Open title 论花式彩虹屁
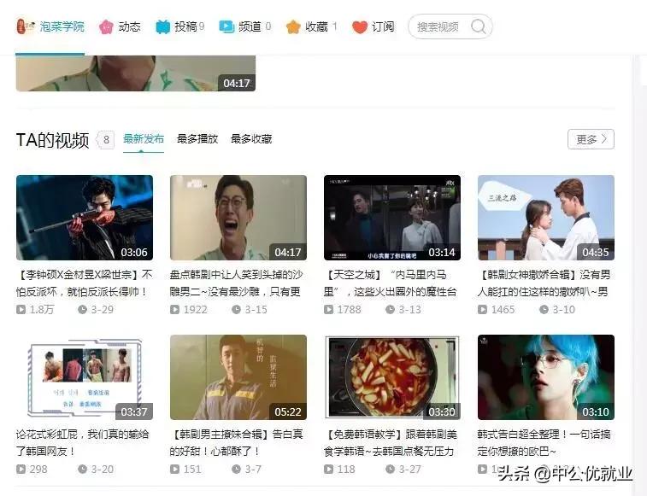 83,443
